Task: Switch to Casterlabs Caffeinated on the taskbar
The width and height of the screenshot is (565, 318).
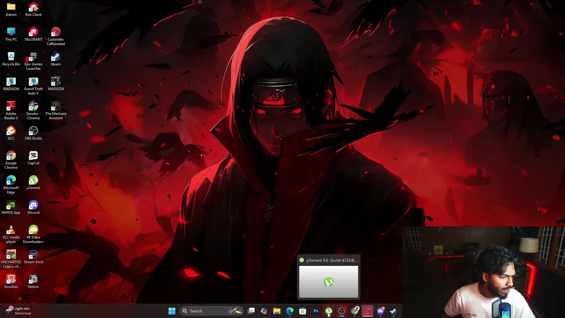Action: pyautogui.click(x=367, y=311)
